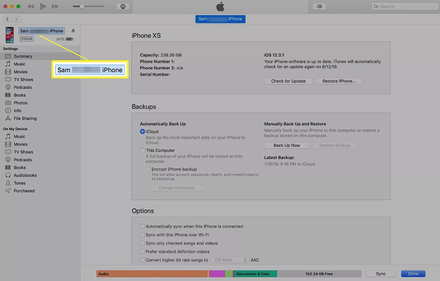Enable Sync only checked songs and videos
This screenshot has width=440, height=281.
coord(142,243)
